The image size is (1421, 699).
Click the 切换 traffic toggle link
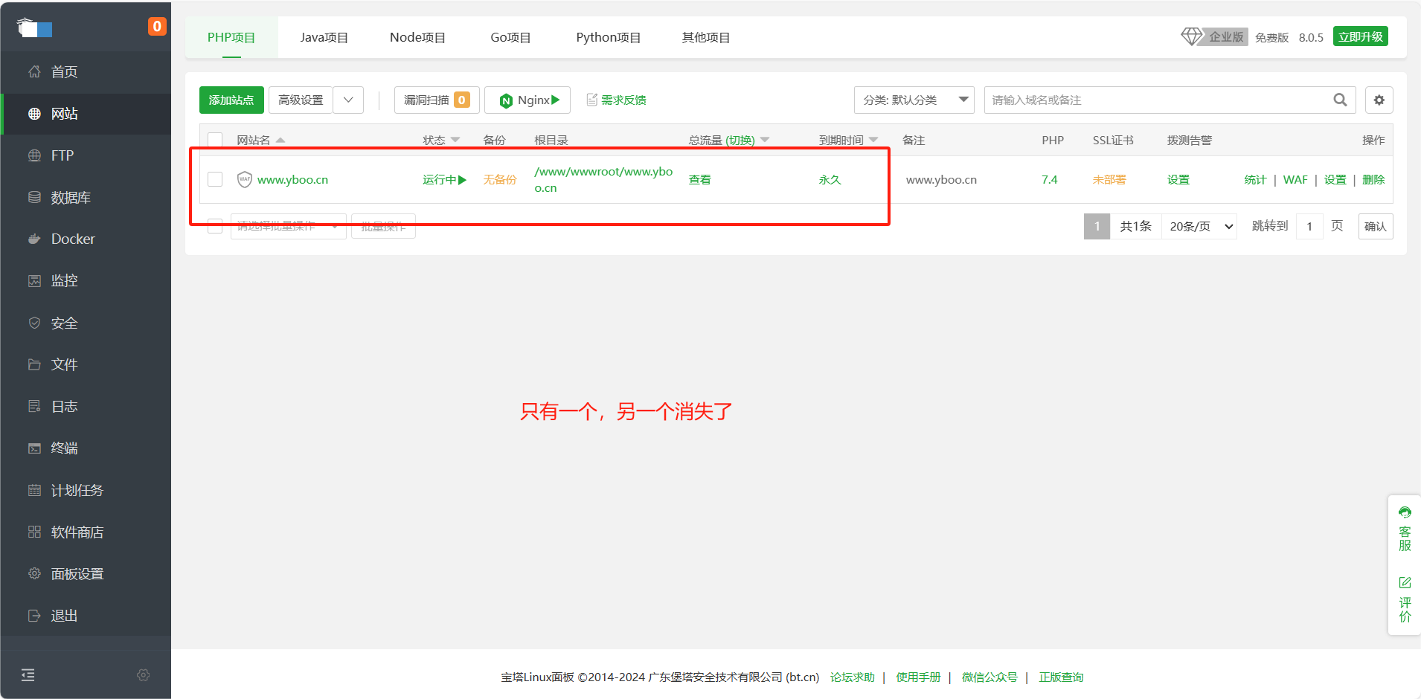pyautogui.click(x=740, y=140)
